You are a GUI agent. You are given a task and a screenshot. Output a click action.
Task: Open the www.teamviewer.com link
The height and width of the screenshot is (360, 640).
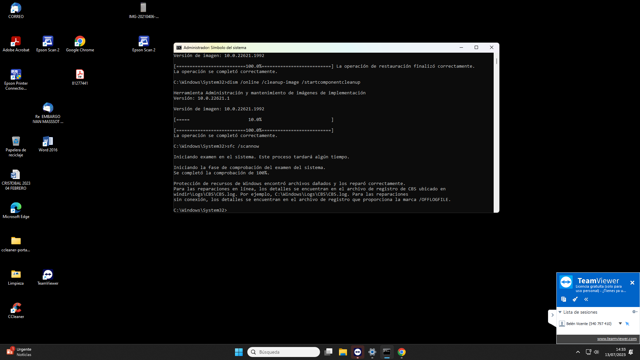617,339
